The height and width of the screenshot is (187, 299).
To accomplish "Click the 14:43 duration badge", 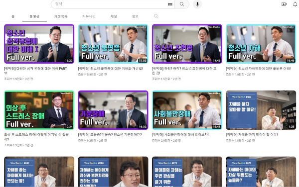I will [x=217, y=61].
